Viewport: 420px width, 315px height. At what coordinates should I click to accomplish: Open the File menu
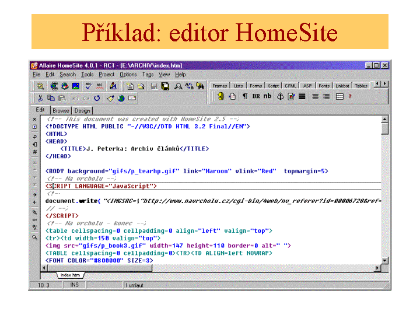[37, 75]
